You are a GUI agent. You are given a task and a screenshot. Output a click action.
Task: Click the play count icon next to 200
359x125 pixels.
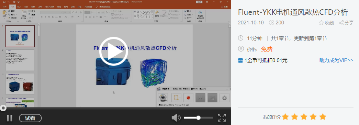pyautogui.click(x=271, y=23)
